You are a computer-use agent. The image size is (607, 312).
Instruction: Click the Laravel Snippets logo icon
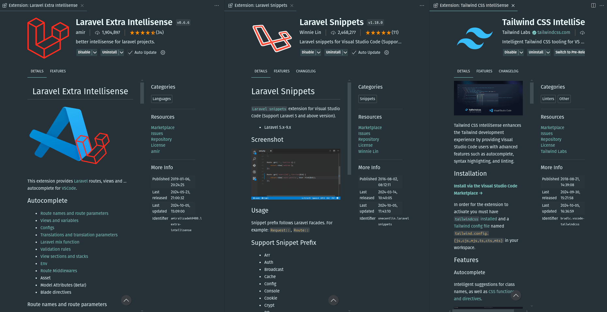click(272, 38)
